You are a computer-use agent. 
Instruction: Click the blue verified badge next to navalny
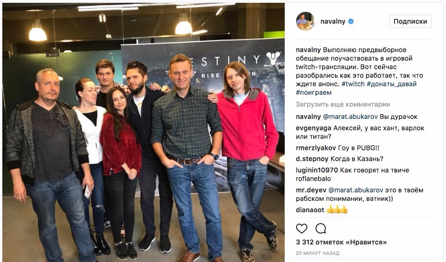(351, 21)
